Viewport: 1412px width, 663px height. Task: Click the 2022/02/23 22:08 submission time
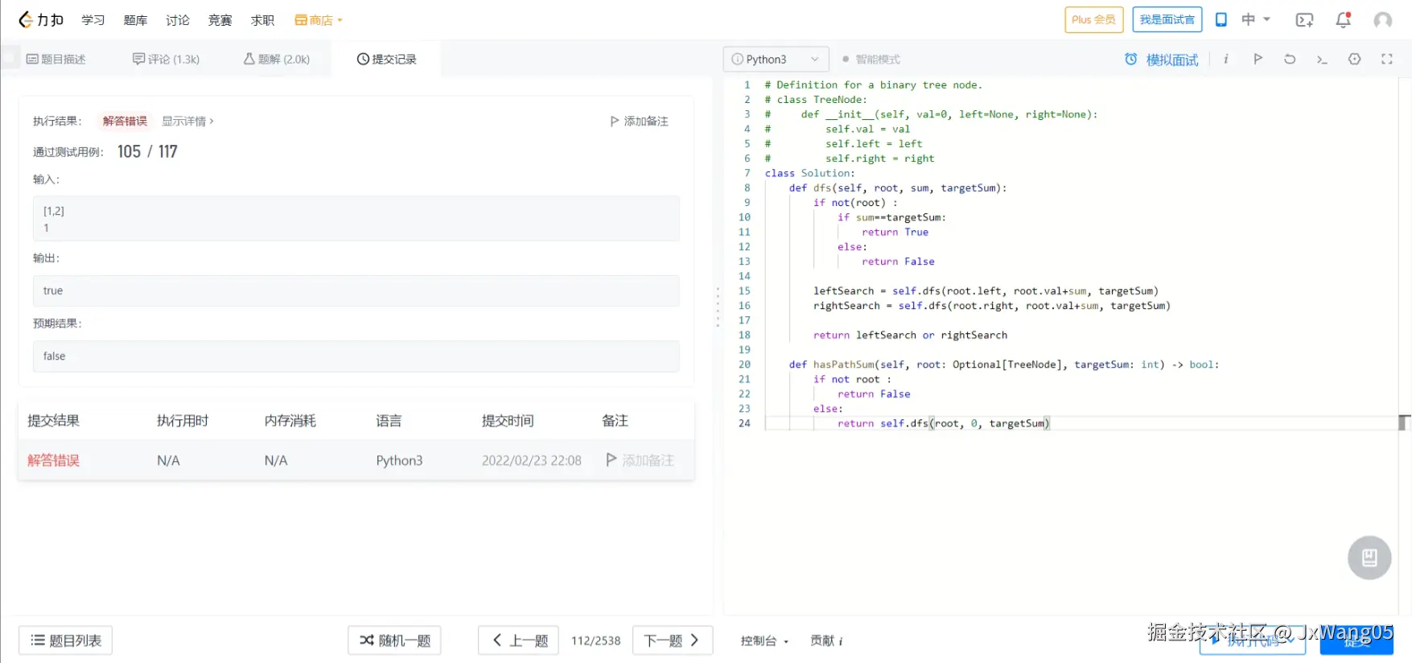pos(532,460)
